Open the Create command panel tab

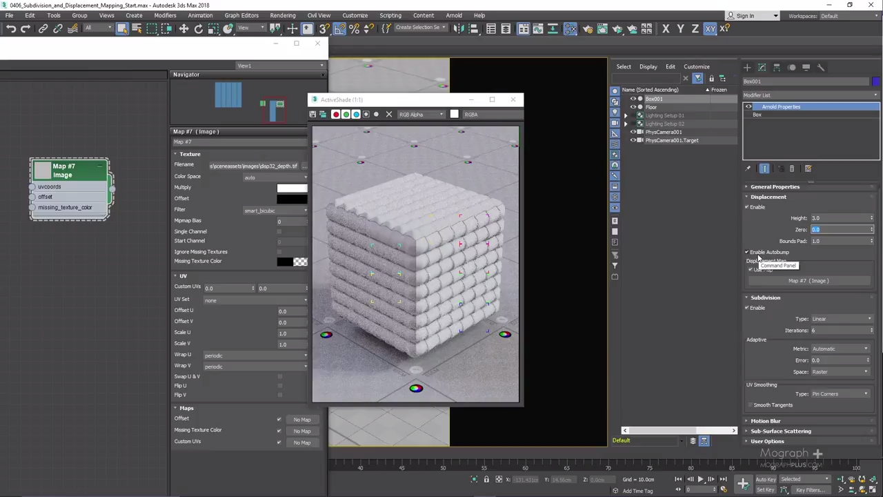[747, 67]
